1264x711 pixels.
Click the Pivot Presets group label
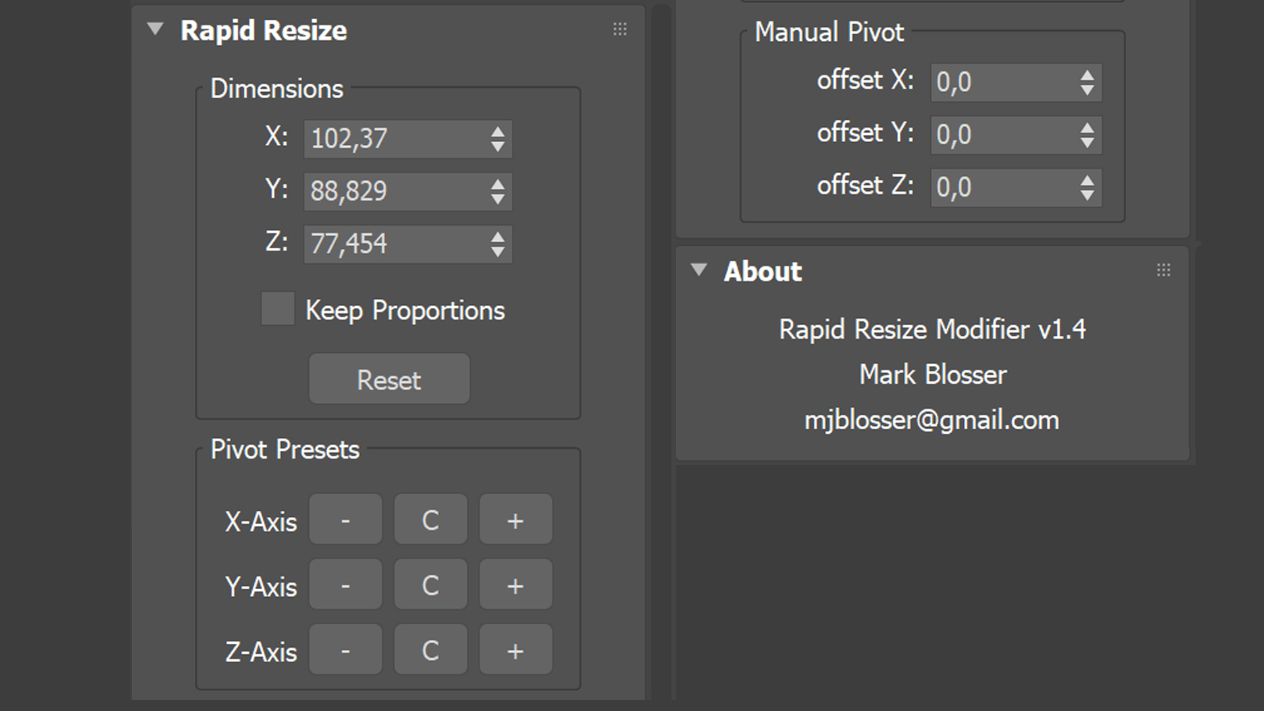coord(284,450)
